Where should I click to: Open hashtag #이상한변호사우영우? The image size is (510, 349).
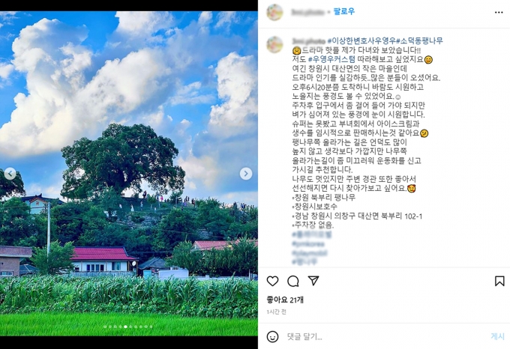pos(361,41)
